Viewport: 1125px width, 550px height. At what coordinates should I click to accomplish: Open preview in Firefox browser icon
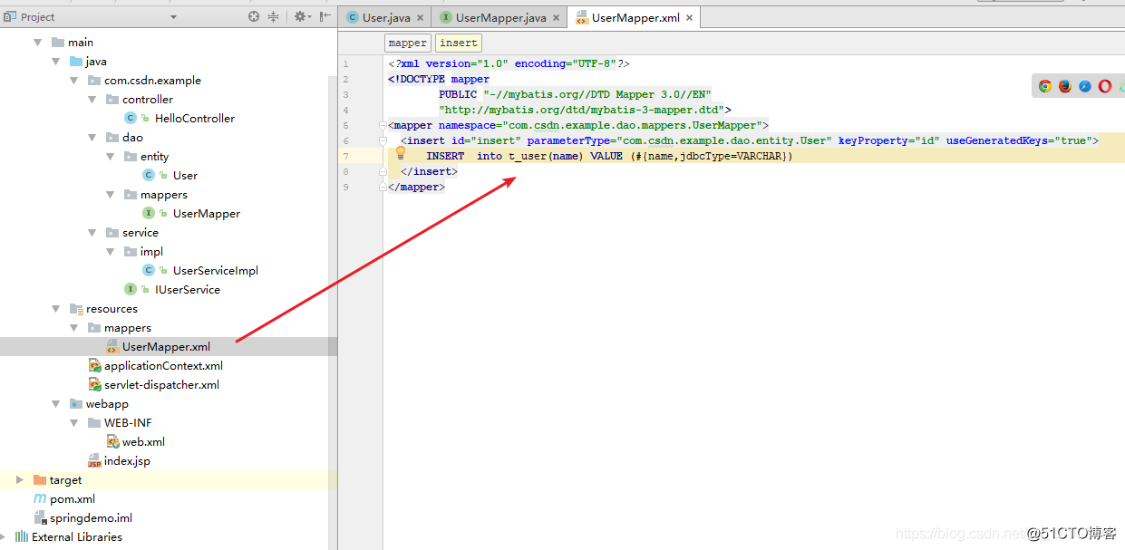pyautogui.click(x=1065, y=86)
